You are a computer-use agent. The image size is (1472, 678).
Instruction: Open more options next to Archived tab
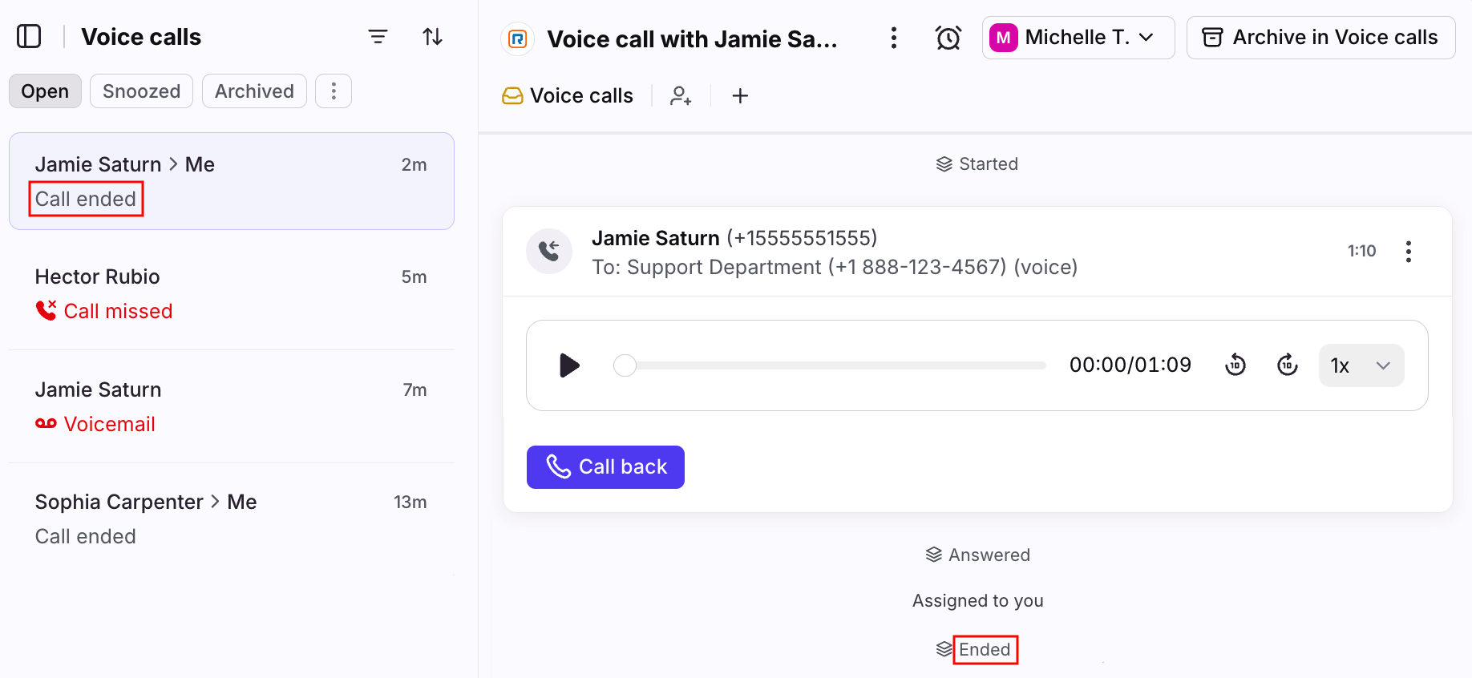coord(334,91)
